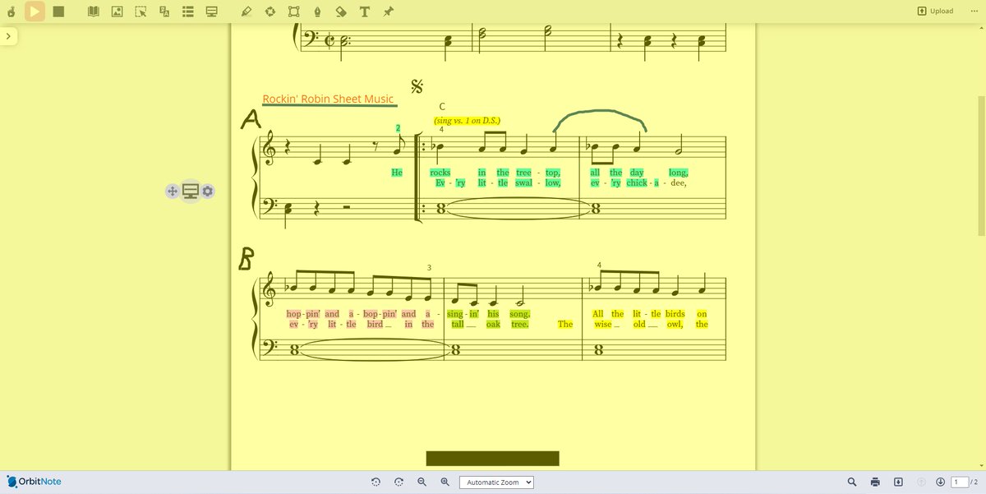Open the Rockin' Robin Sheet Music link
This screenshot has height=494, width=986.
pos(327,99)
